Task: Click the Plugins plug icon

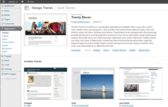Action: point(3,56)
